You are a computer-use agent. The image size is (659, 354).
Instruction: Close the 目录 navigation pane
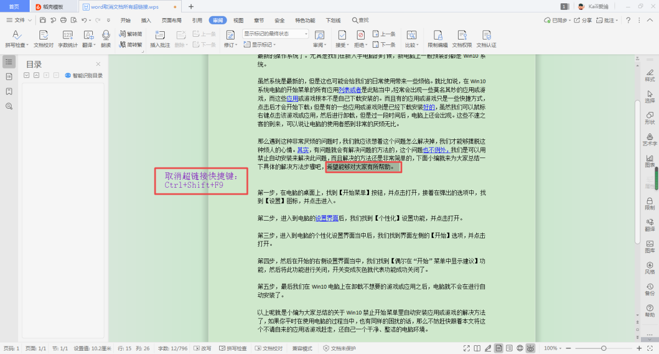(98, 64)
